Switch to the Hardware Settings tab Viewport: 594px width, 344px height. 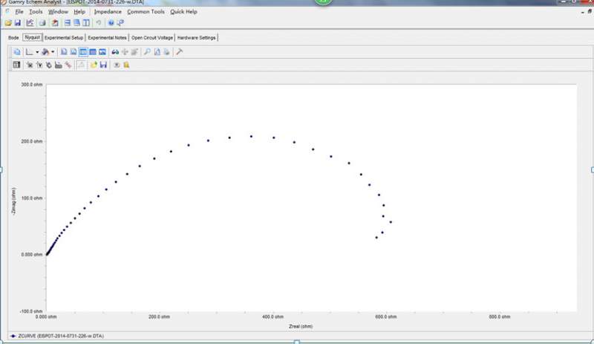(x=196, y=38)
